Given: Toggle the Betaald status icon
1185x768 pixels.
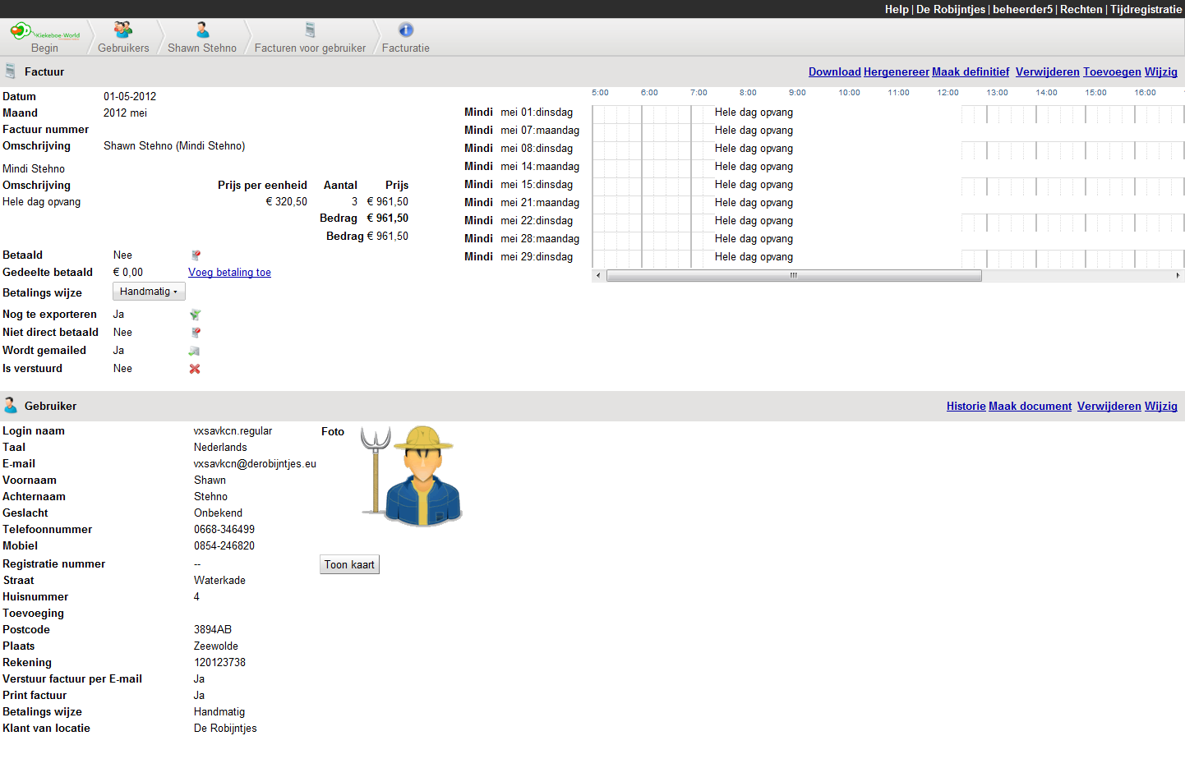Looking at the screenshot, I should coord(196,255).
